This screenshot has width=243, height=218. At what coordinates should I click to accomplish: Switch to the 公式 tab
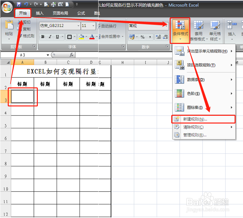(81, 13)
